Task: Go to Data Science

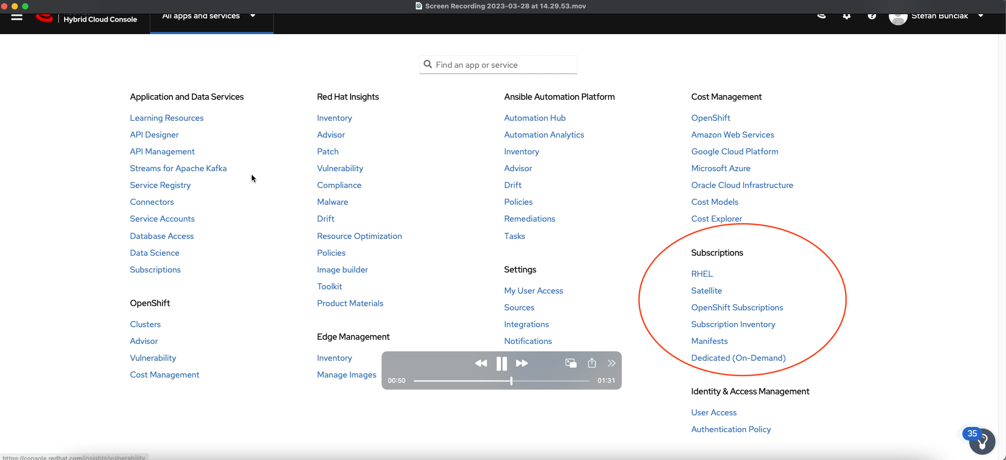Action: point(155,253)
